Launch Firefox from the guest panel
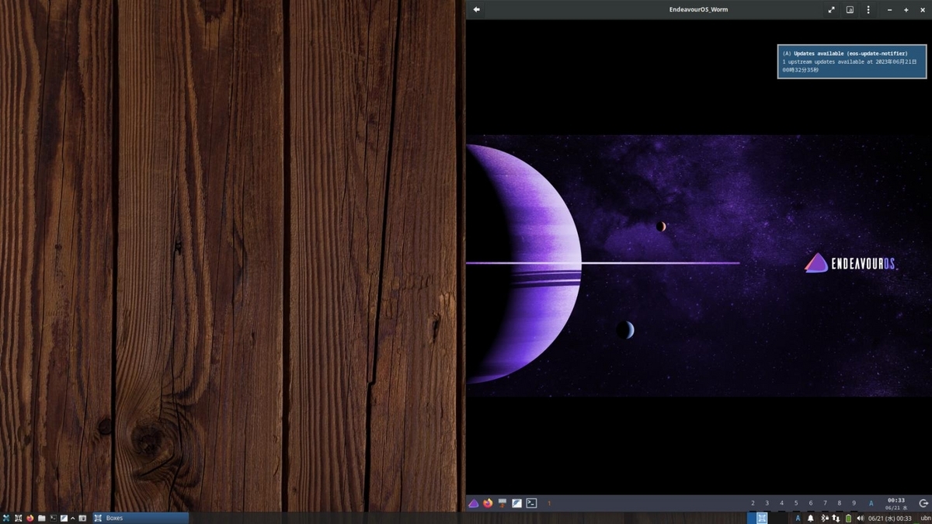This screenshot has width=932, height=524. pos(488,503)
